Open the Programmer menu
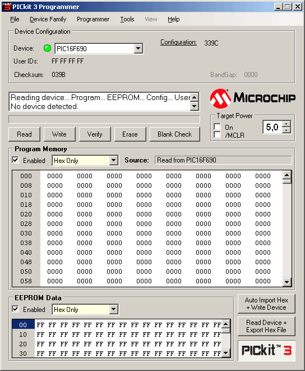The width and height of the screenshot is (305, 371). (x=93, y=19)
